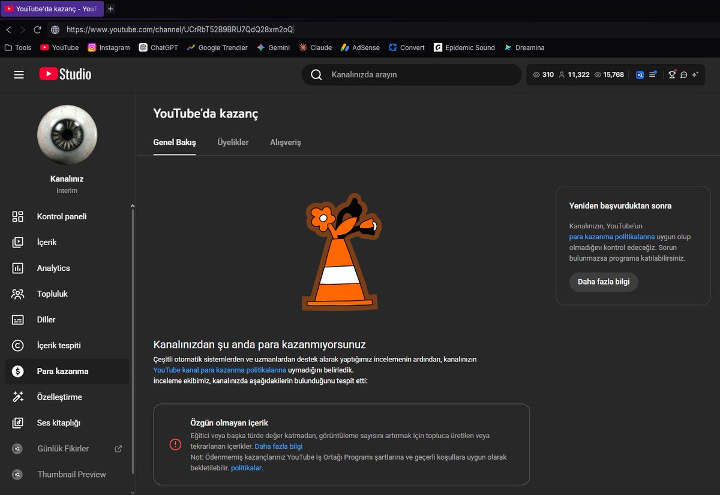Switch to the Genel Bakış tab
Viewport: 720px width, 495px height.
pos(175,142)
